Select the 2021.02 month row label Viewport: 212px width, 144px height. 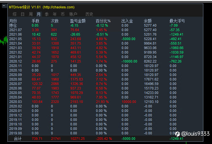click(15, 52)
